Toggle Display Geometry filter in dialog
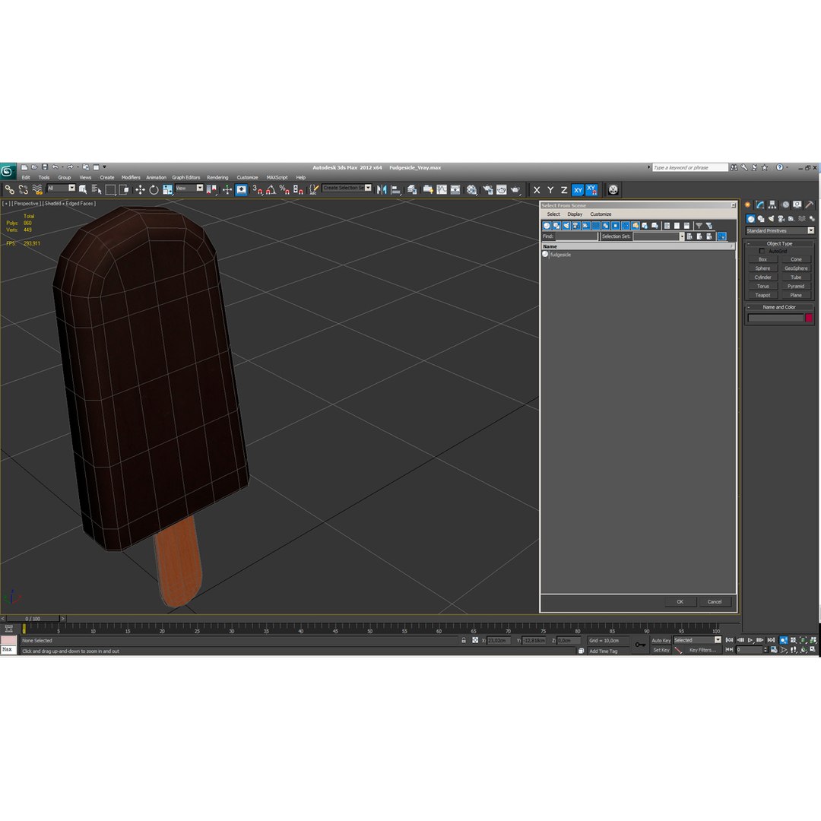821x821 pixels. click(x=547, y=226)
